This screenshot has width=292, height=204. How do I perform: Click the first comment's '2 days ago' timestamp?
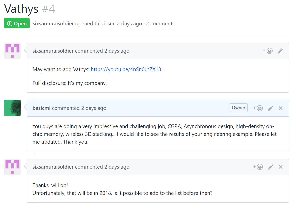tap(117, 51)
